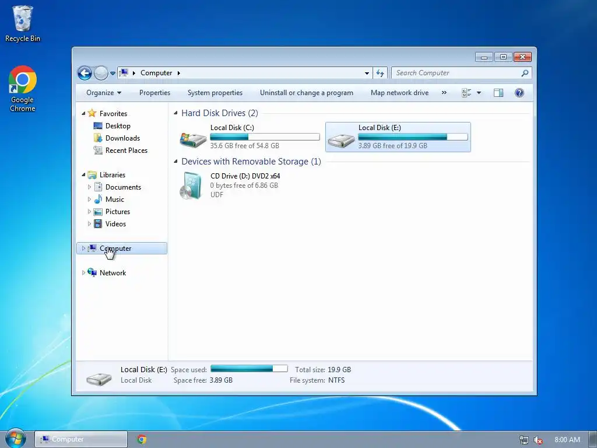
Task: Click the search magnifier icon
Action: (x=525, y=73)
